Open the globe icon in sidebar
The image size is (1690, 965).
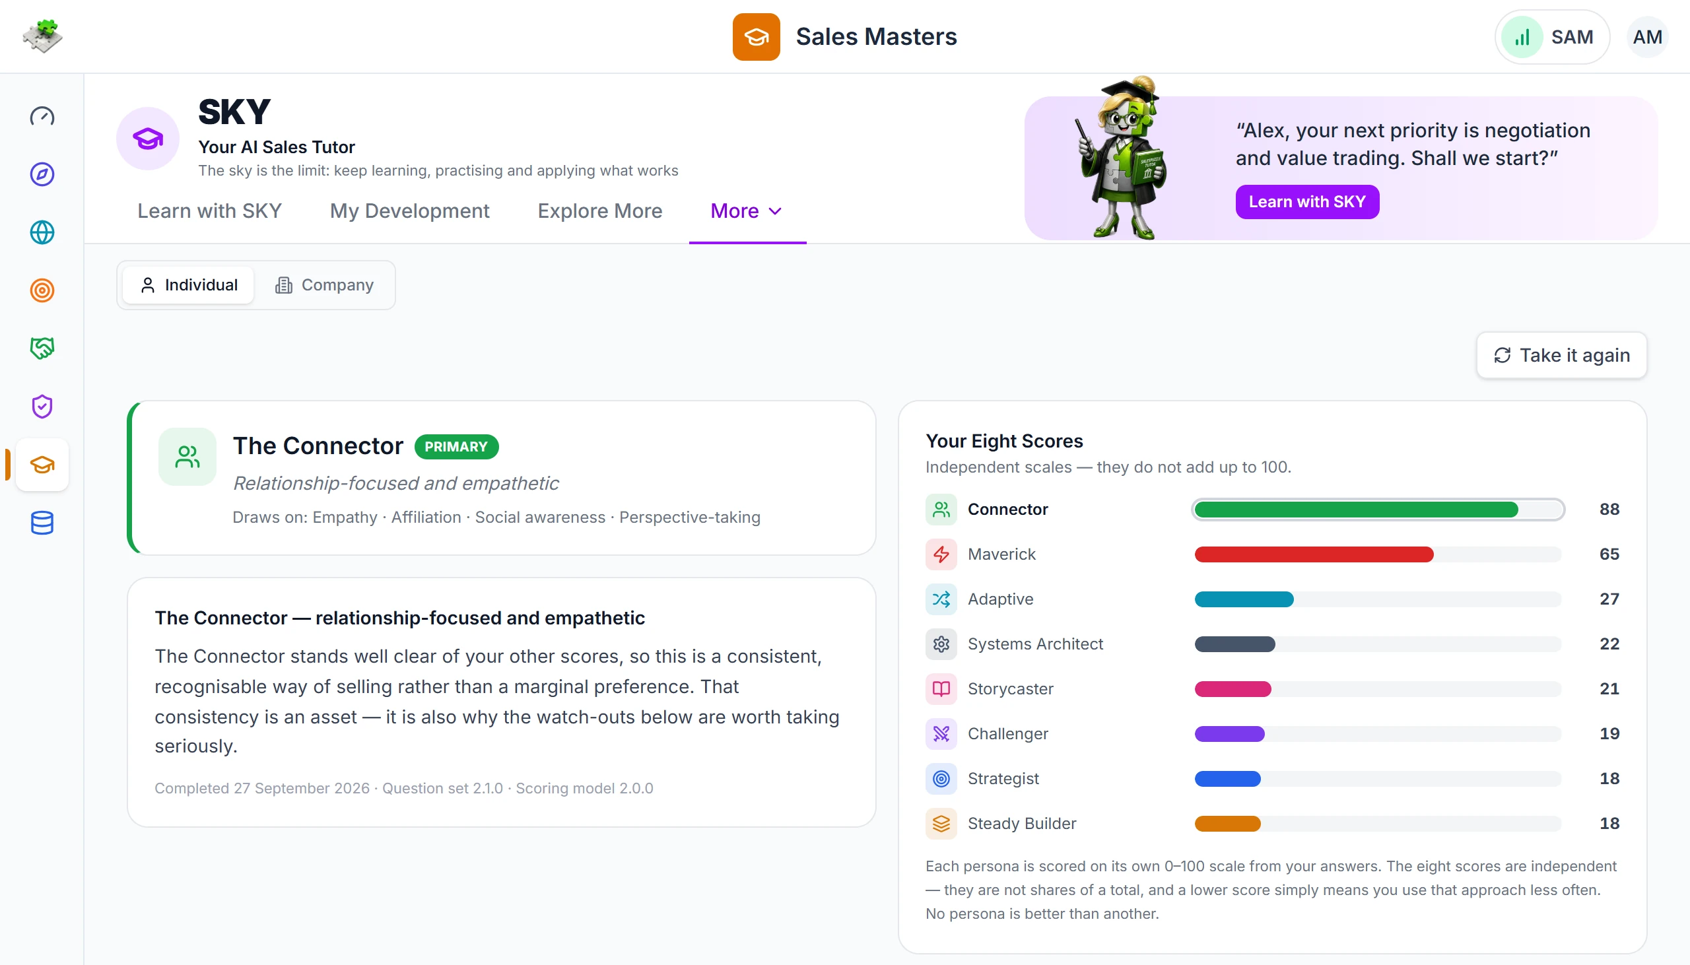point(42,232)
